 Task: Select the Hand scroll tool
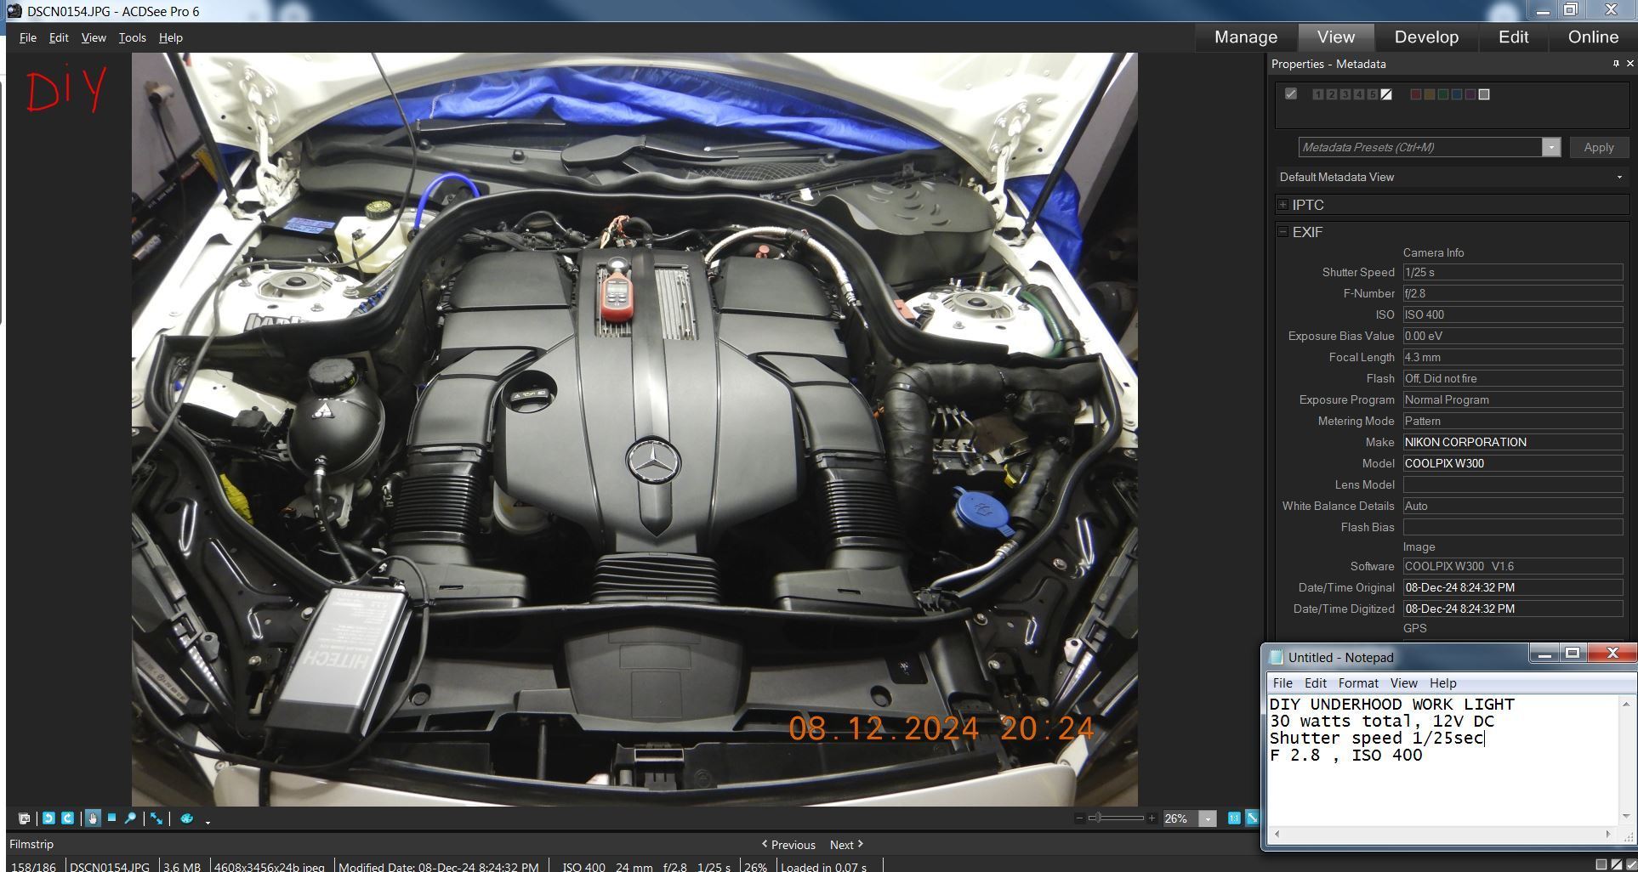[x=93, y=818]
